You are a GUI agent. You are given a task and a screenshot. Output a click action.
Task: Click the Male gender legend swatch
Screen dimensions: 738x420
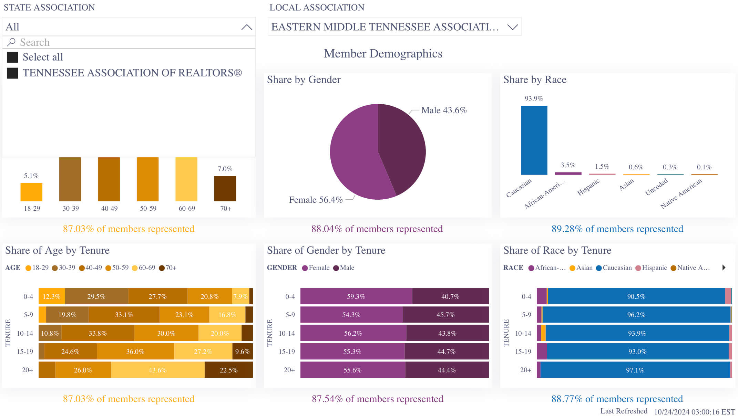tap(336, 268)
